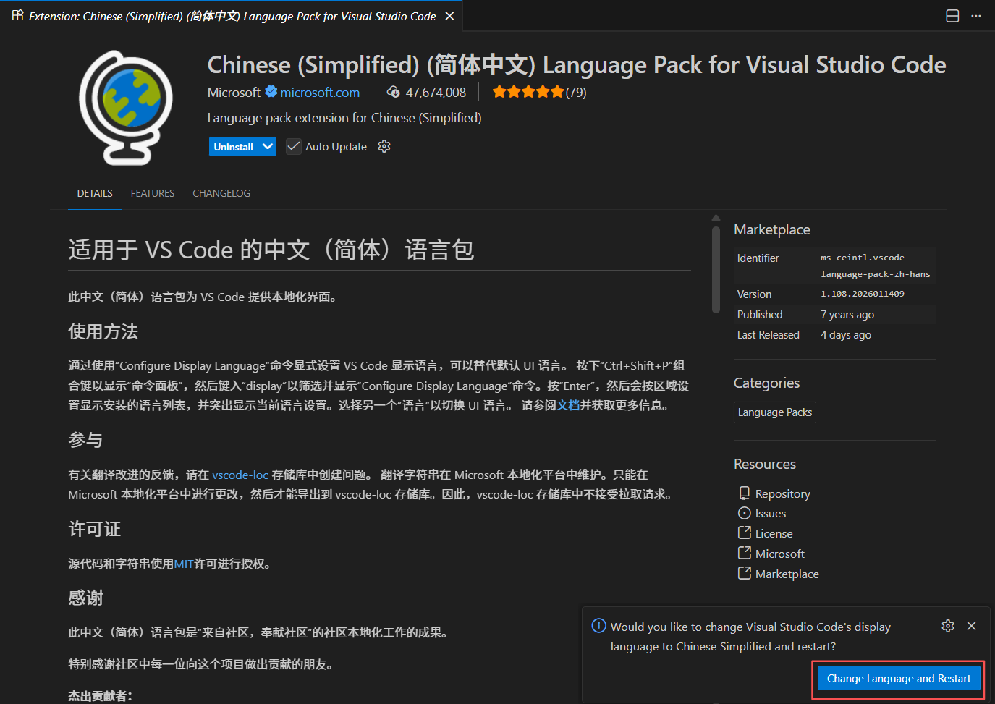Open the editor More Actions ellipsis

[x=976, y=16]
